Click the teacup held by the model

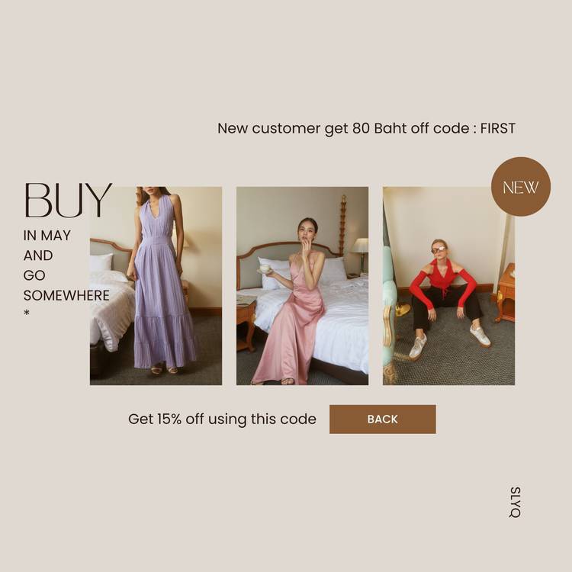pos(265,269)
